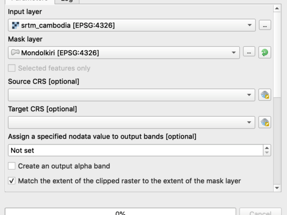Toggle the Selected features only checkbox
The height and width of the screenshot is (215, 287).
click(11, 68)
